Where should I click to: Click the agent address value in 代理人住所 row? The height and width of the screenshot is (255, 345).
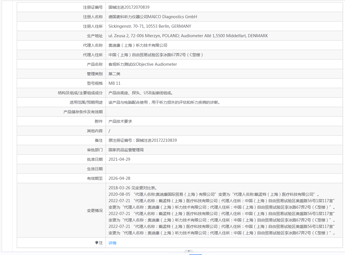[156, 55]
